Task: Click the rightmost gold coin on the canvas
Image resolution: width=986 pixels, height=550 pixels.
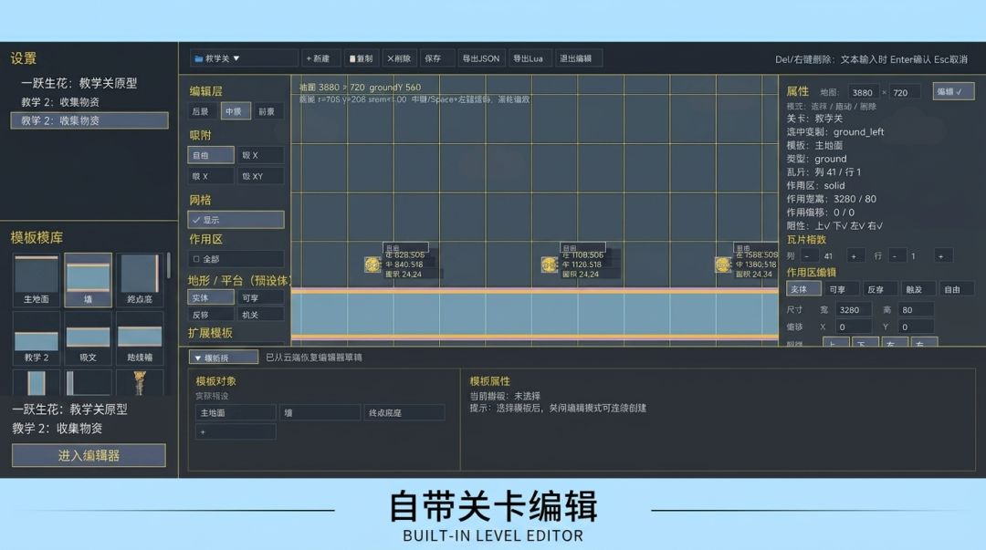Action: coord(723,265)
